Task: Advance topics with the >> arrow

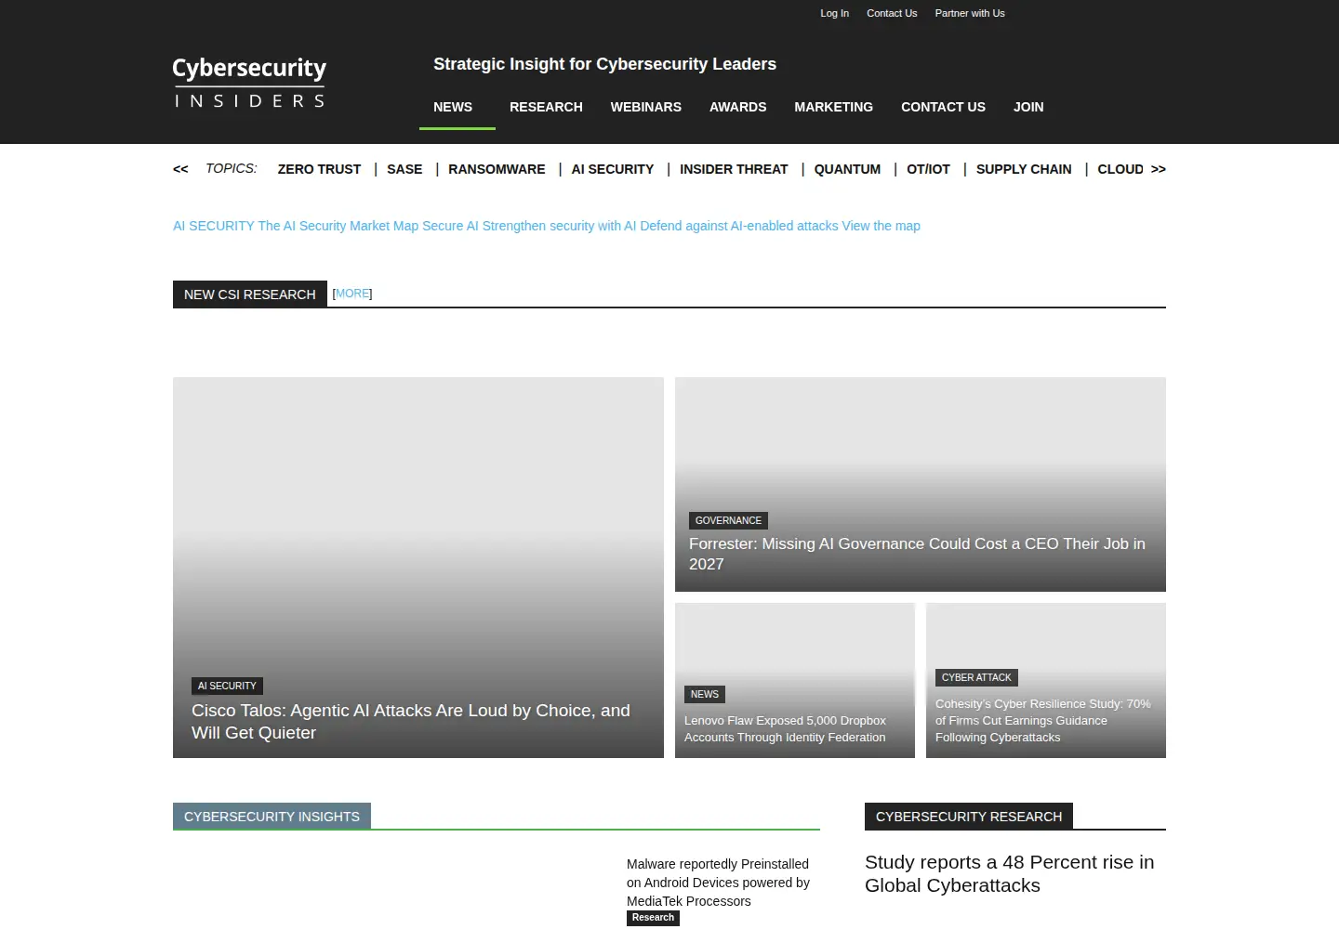Action: [x=1158, y=169]
